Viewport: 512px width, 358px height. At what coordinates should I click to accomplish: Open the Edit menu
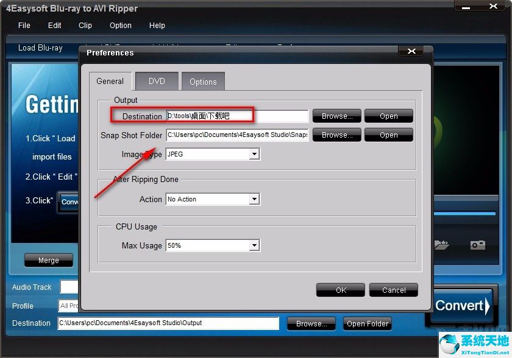pos(54,26)
